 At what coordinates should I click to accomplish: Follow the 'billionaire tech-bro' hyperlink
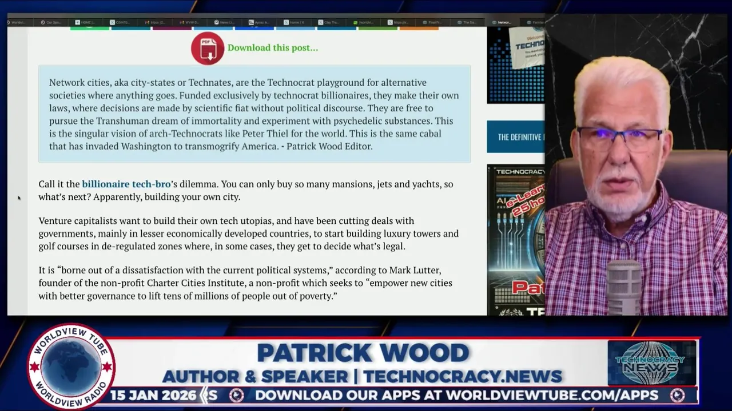pyautogui.click(x=126, y=184)
